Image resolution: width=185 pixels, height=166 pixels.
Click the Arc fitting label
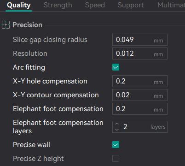[x=29, y=67]
